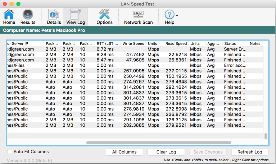The image size is (276, 164).
Task: Click the Aggr... column header
Action: coord(213,43)
